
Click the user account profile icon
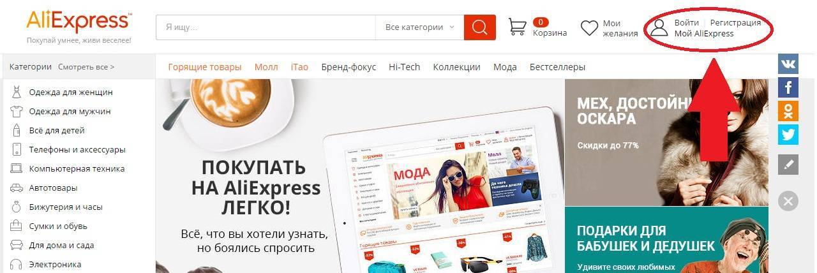(x=659, y=28)
